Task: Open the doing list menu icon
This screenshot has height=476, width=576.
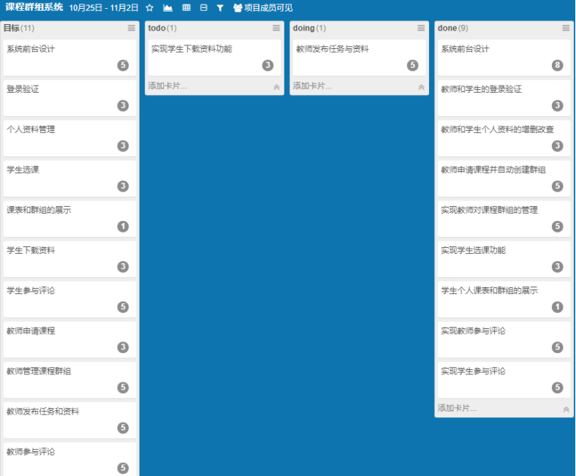Action: point(421,28)
